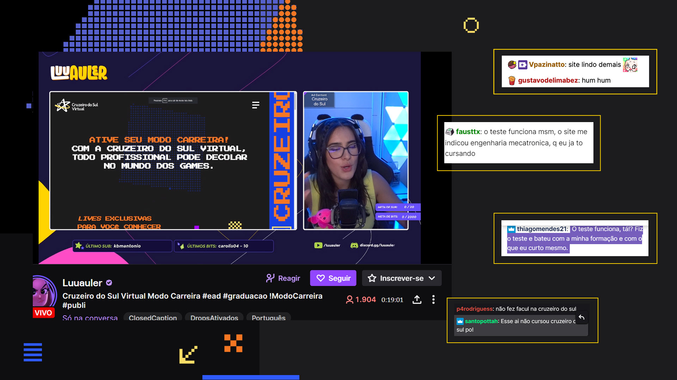Click the blue hamburger lines icon
The height and width of the screenshot is (380, 677).
[x=33, y=352]
